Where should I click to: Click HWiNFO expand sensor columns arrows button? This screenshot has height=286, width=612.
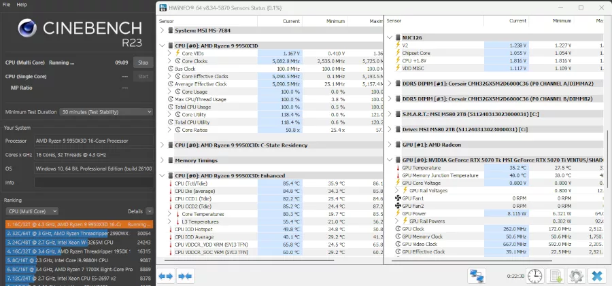click(x=165, y=276)
